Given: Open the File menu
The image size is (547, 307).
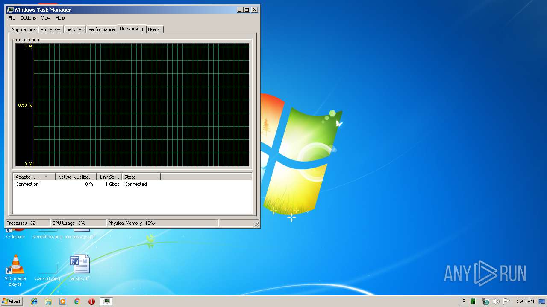Looking at the screenshot, I should [x=12, y=18].
